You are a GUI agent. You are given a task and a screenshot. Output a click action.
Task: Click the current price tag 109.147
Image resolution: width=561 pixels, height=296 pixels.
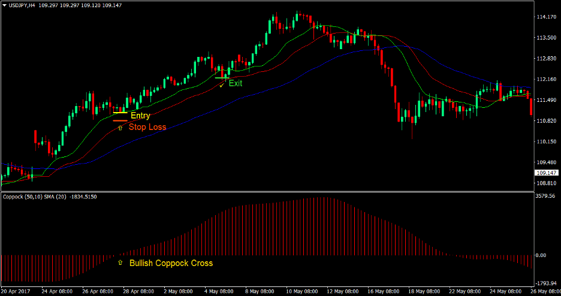click(x=545, y=173)
